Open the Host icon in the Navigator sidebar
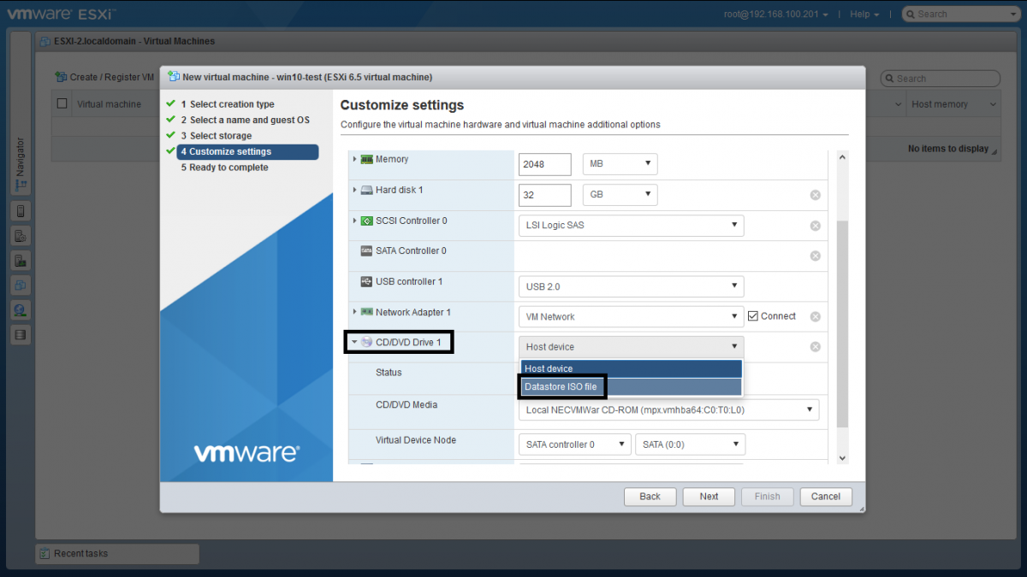The width and height of the screenshot is (1027, 577). pyautogui.click(x=21, y=210)
